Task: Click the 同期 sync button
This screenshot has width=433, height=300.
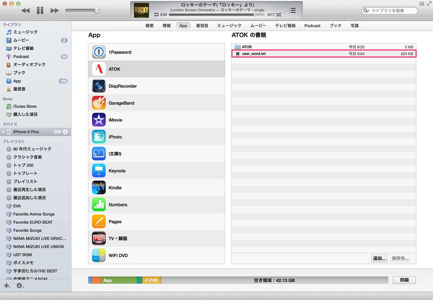Action: coord(404,280)
